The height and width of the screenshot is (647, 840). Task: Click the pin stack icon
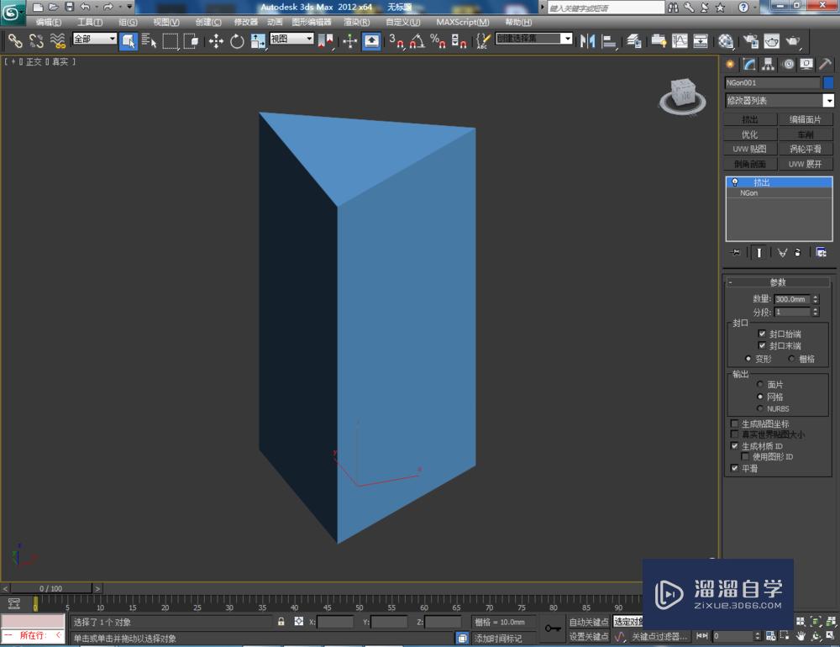pyautogui.click(x=736, y=252)
